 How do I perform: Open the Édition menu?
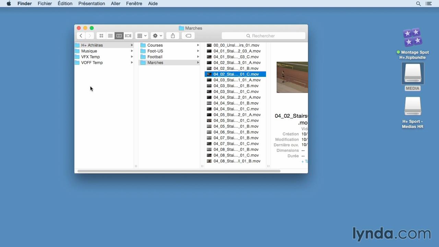pos(65,3)
